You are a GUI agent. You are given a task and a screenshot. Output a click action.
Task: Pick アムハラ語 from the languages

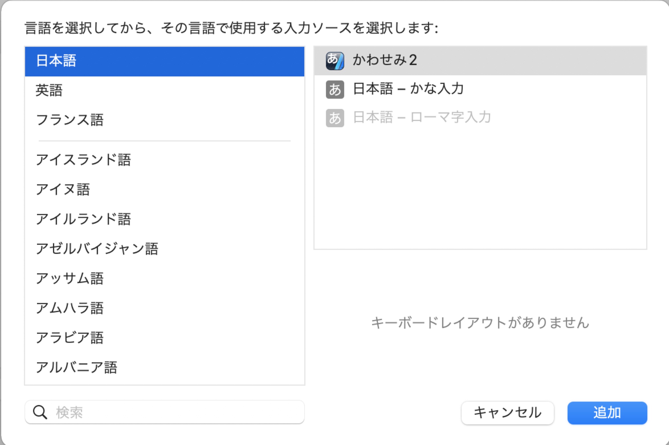tap(165, 308)
